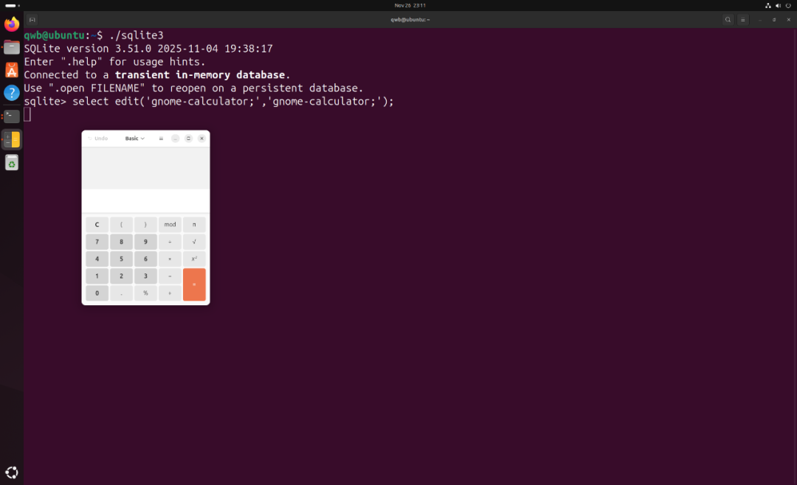Expand the Basic mode dropdown
797x485 pixels.
(x=135, y=139)
